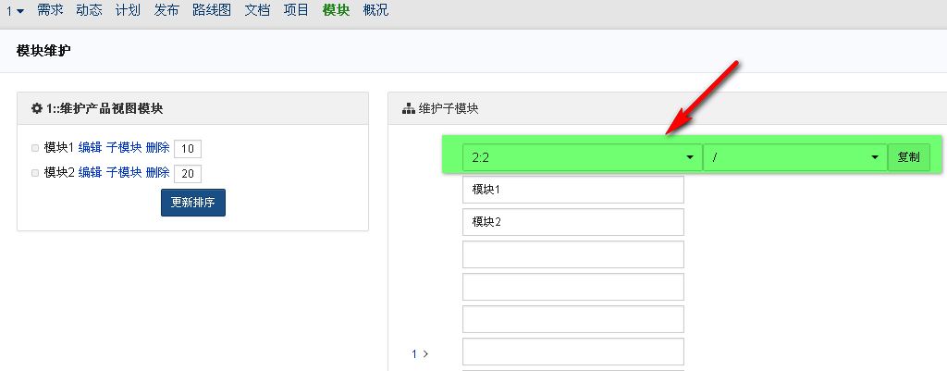Tick the 模块2 checkbox

(x=35, y=173)
